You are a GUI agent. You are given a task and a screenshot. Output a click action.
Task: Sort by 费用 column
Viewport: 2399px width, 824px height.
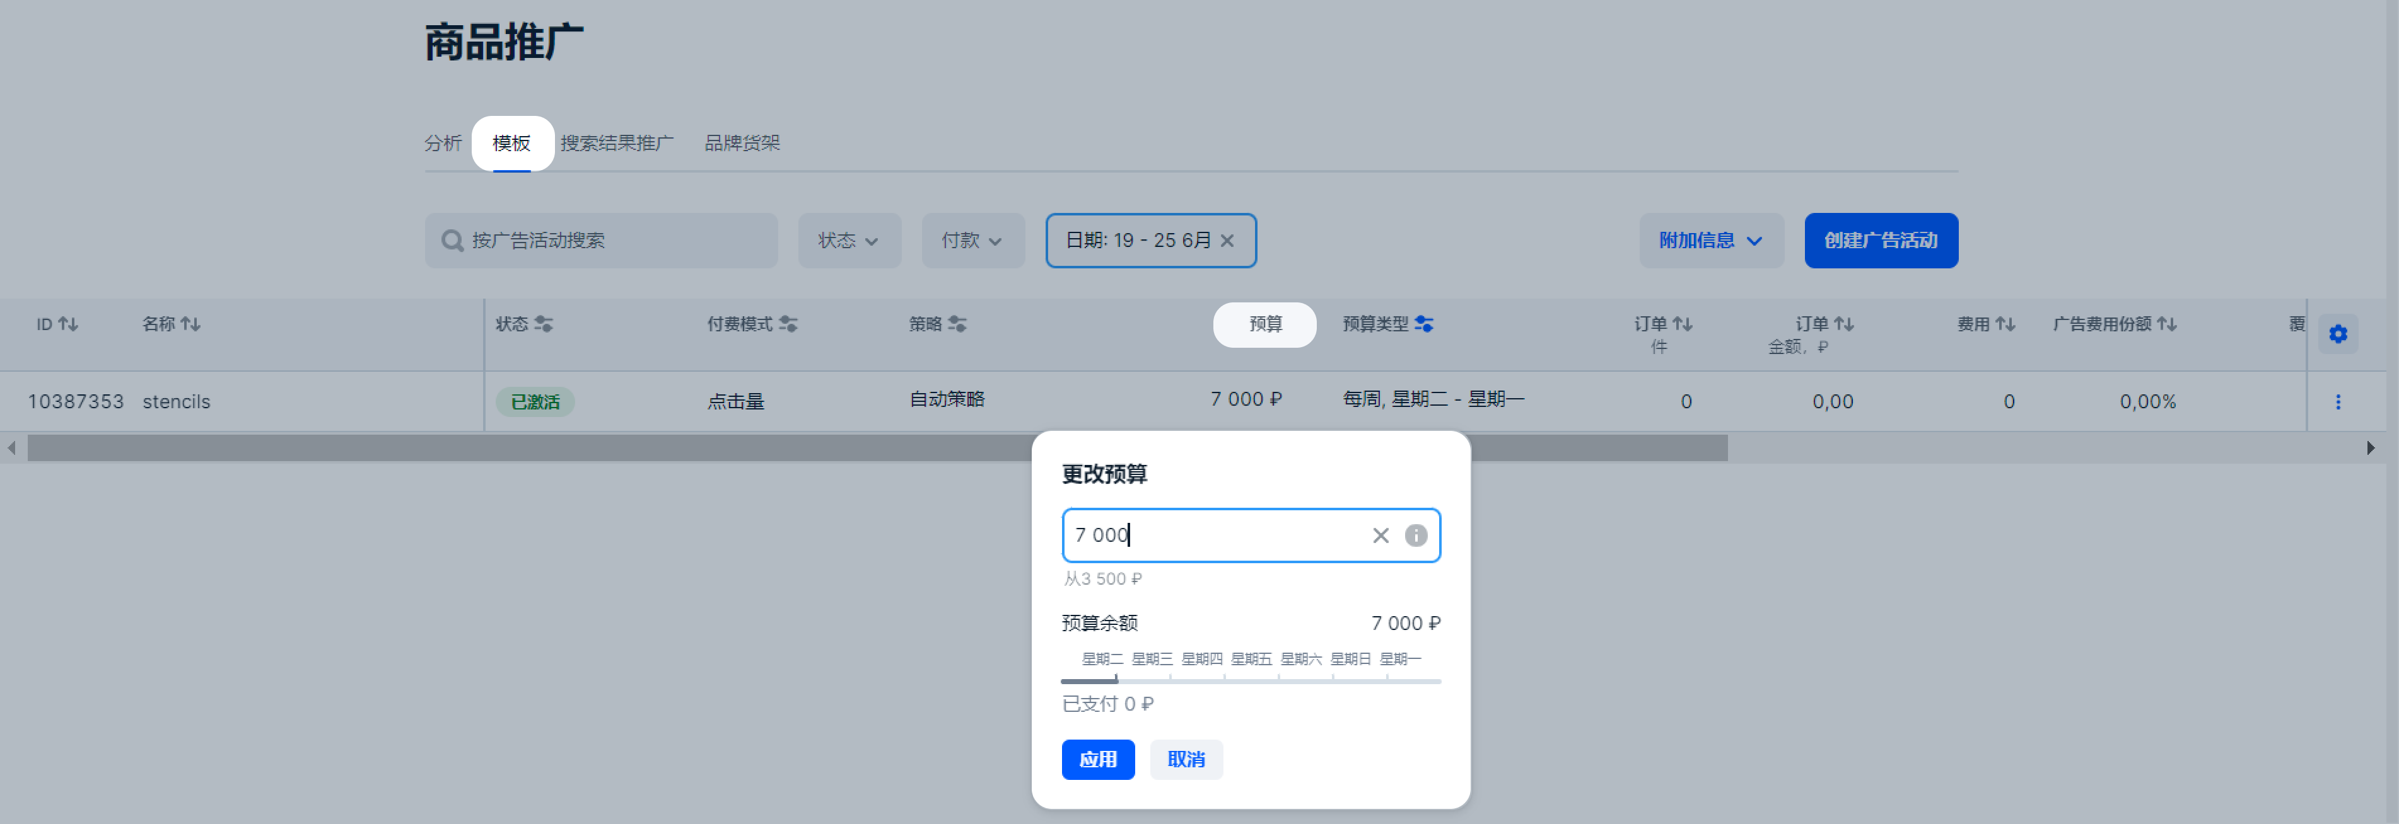(x=2005, y=324)
